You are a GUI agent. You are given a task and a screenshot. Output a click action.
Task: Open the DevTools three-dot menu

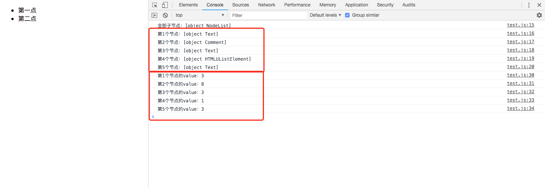529,5
